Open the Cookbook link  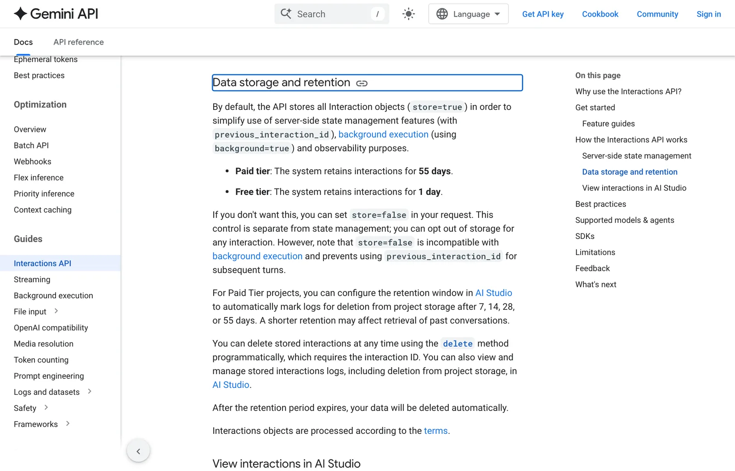(600, 14)
